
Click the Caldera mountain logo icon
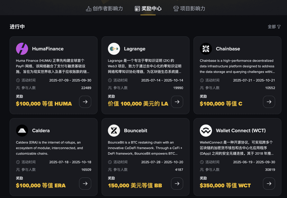tap(22, 130)
